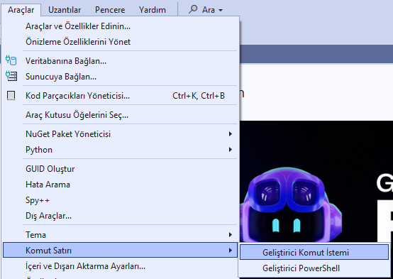Click the Sunucuya Bağlan server icon
The width and height of the screenshot is (393, 279).
coord(11,76)
